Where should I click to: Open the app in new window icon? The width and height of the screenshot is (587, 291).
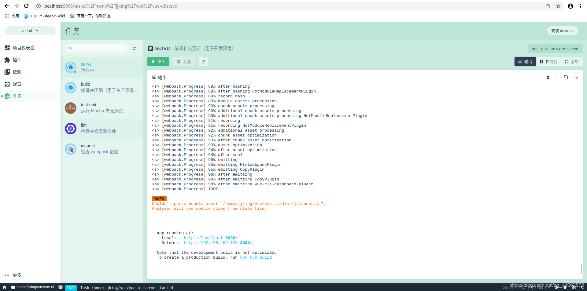pos(204,62)
